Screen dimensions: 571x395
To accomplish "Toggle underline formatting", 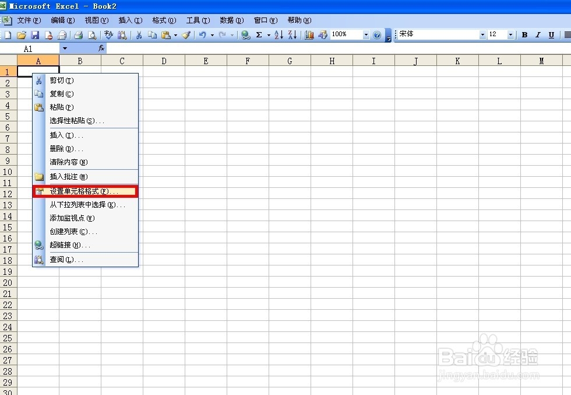I will (551, 35).
